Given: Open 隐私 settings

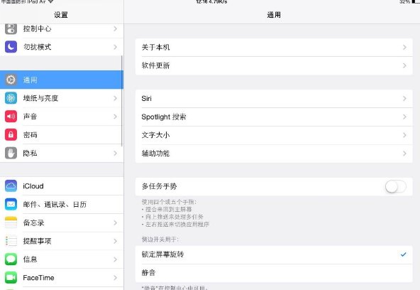Looking at the screenshot, I should tap(62, 154).
